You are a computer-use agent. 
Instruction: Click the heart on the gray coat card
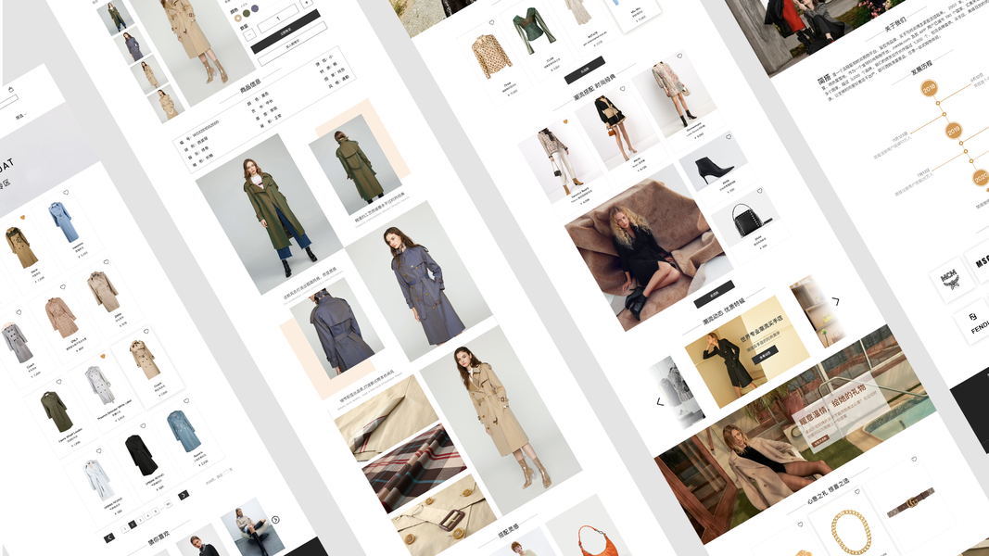point(19,312)
